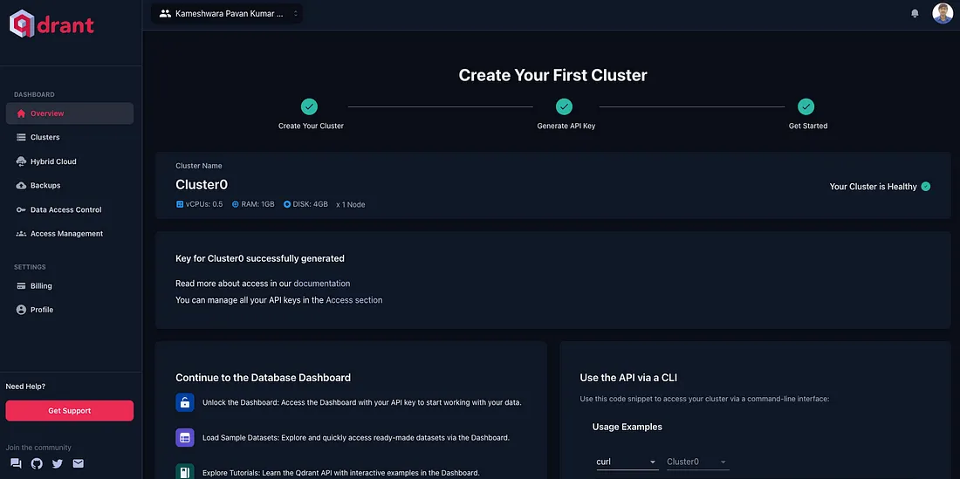Click the Get Support button
The image size is (960, 479).
coord(70,410)
